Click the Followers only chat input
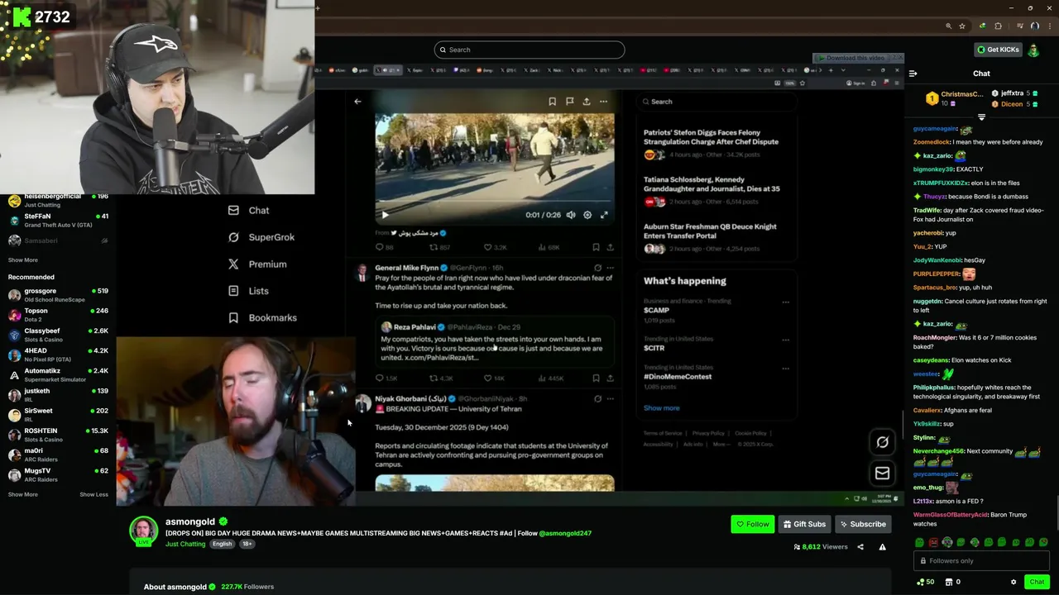This screenshot has height=595, width=1059. 981,560
